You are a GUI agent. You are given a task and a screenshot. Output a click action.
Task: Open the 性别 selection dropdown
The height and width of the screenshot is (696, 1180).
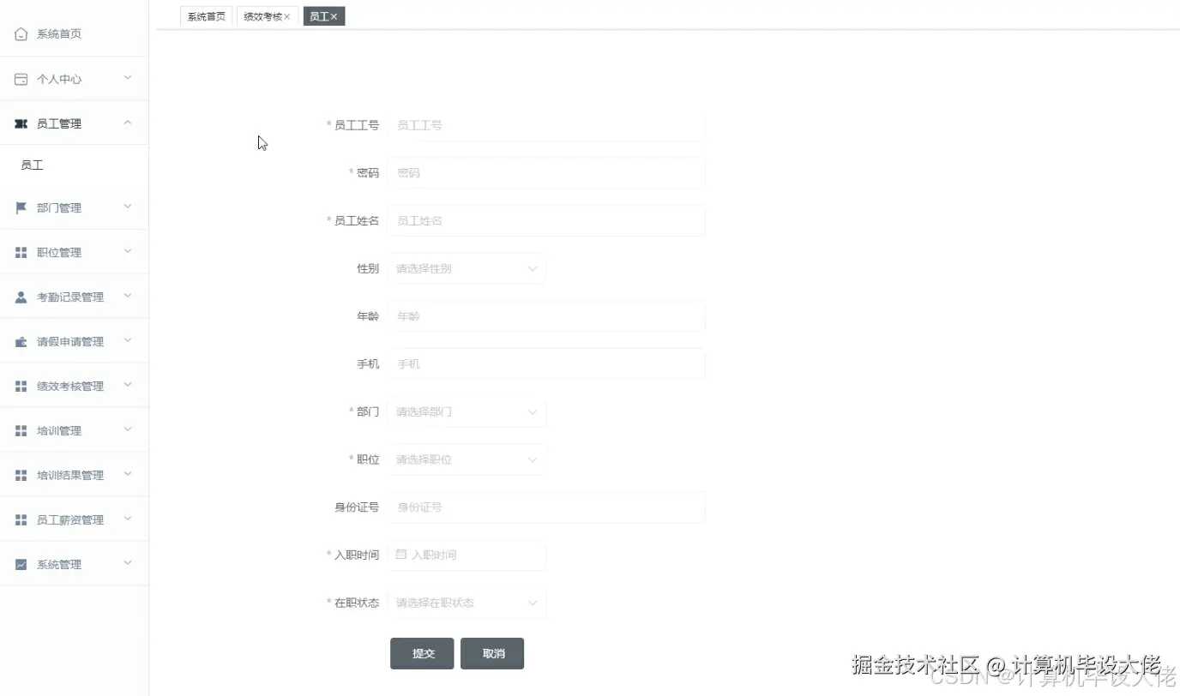click(x=467, y=268)
